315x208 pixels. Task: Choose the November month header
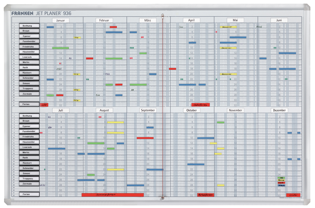click(x=235, y=110)
